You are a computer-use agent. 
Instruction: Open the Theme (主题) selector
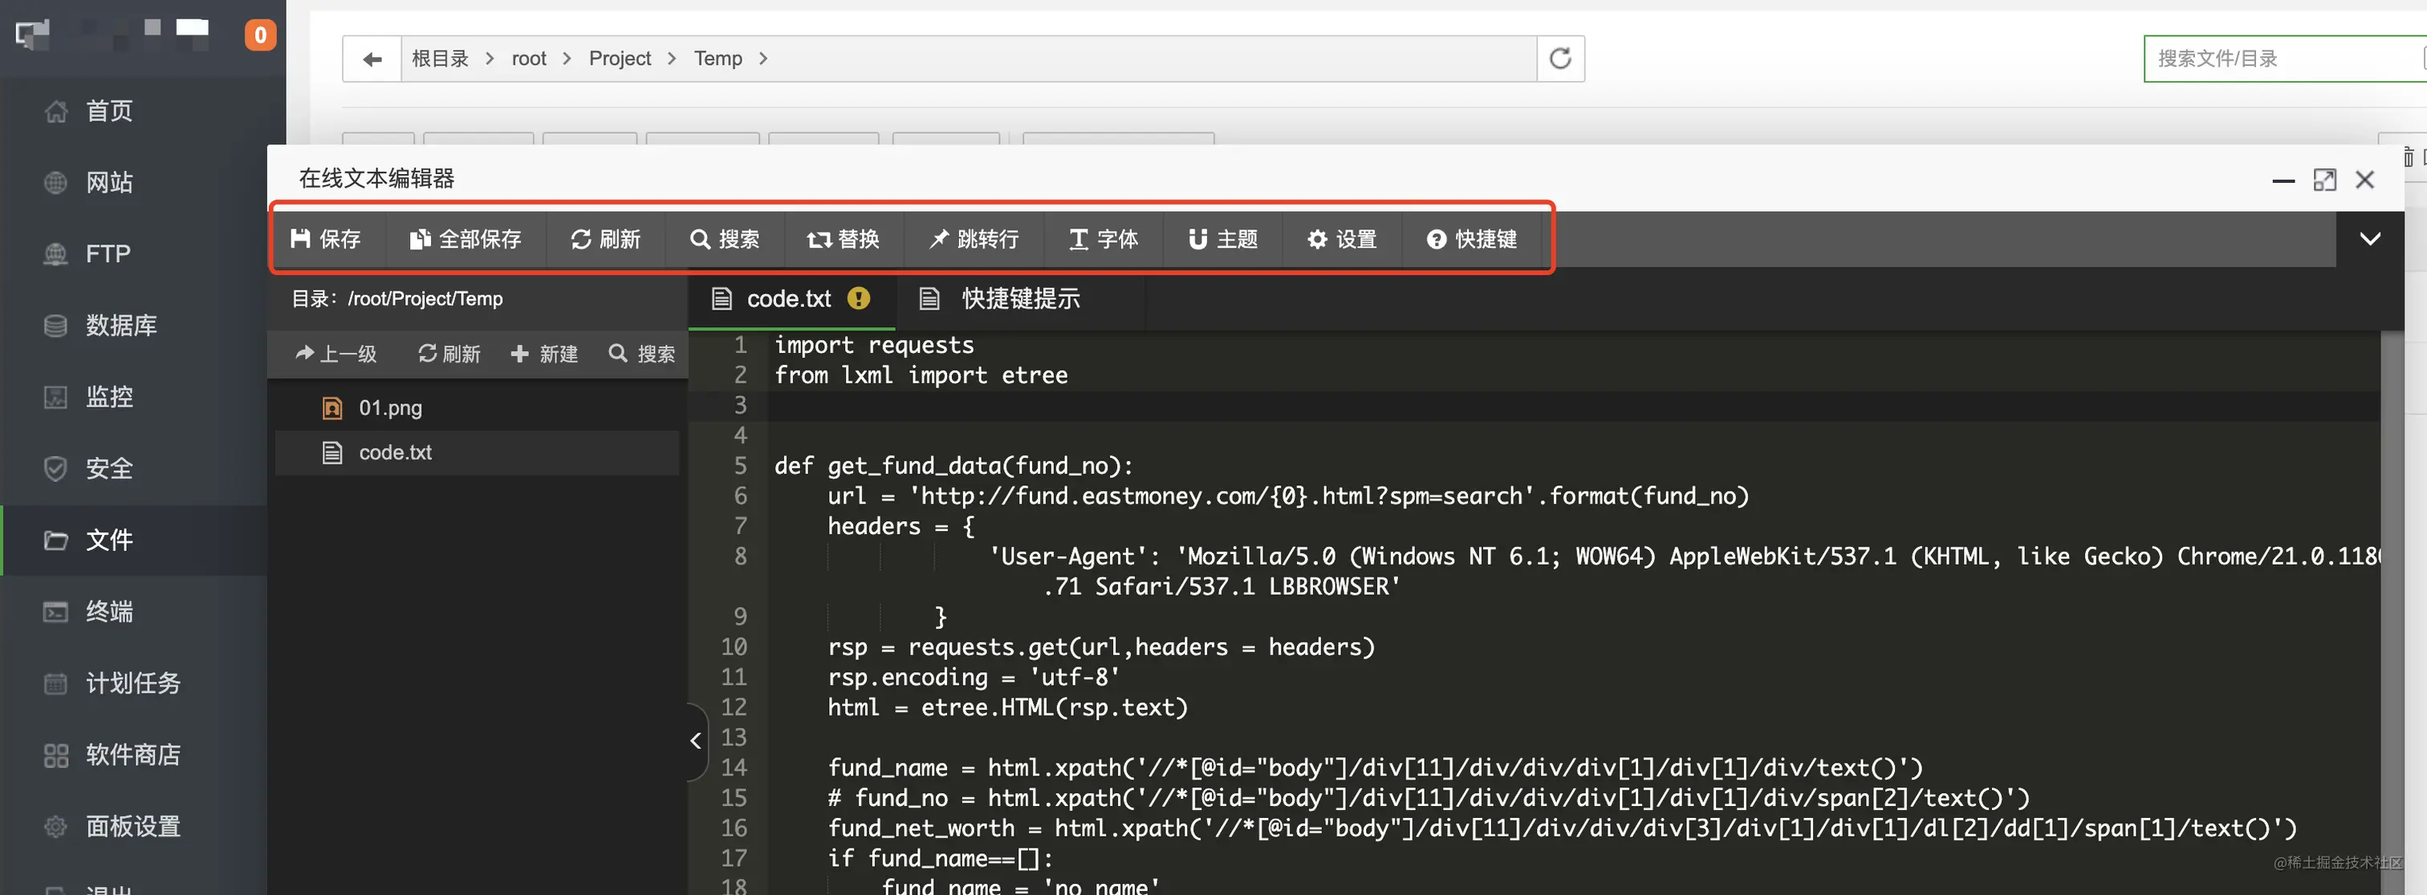(1223, 239)
